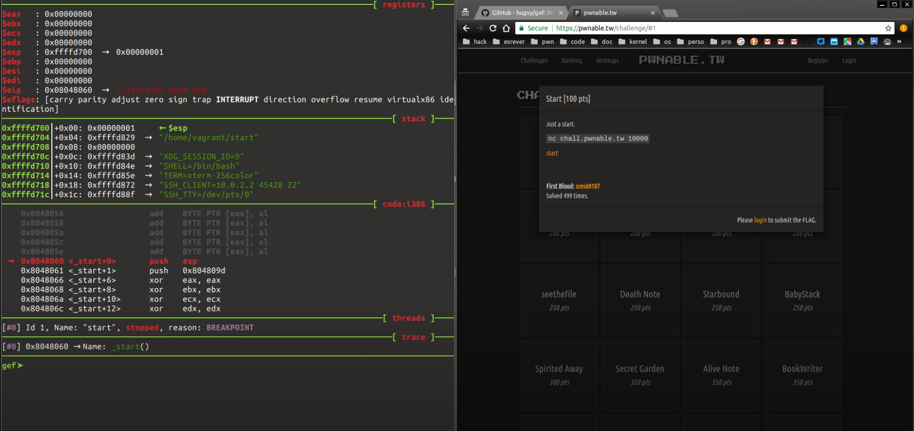
Task: Select the nc chall.pwnable.tw 10000 command
Action: [x=598, y=139]
